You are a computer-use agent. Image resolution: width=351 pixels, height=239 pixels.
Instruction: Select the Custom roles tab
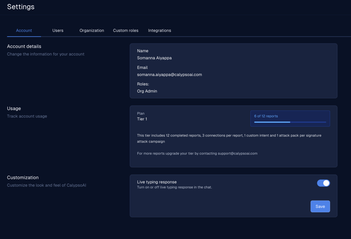126,30
